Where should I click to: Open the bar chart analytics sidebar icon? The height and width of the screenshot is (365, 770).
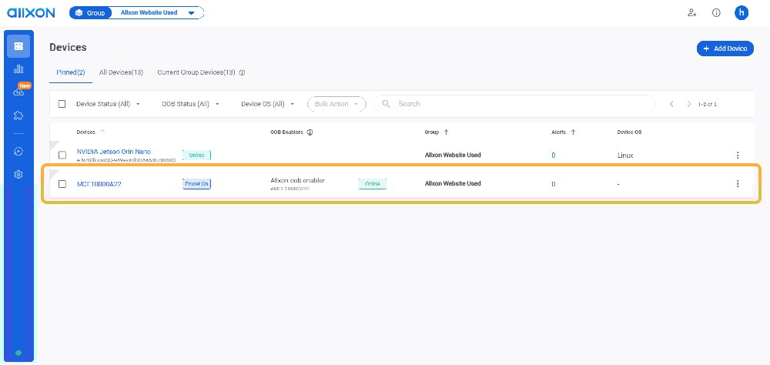(x=18, y=69)
